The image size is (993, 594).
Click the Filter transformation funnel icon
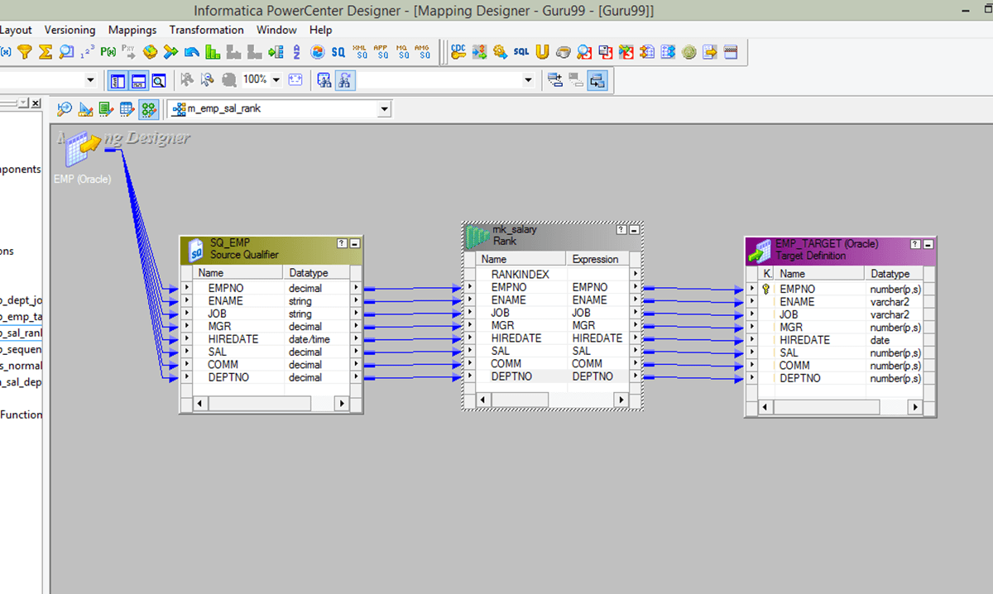point(25,52)
